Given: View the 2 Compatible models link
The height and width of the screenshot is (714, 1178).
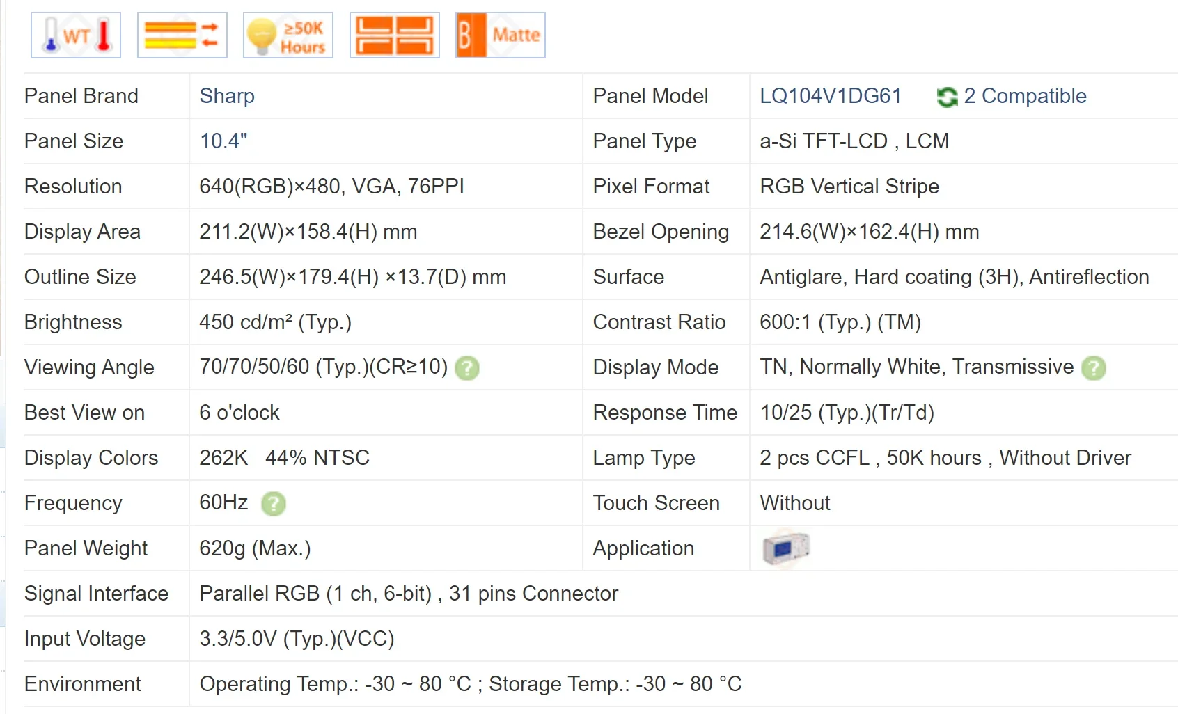Looking at the screenshot, I should click(1025, 96).
